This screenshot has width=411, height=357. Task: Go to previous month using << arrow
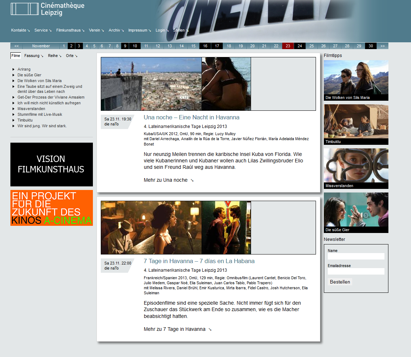pyautogui.click(x=16, y=46)
